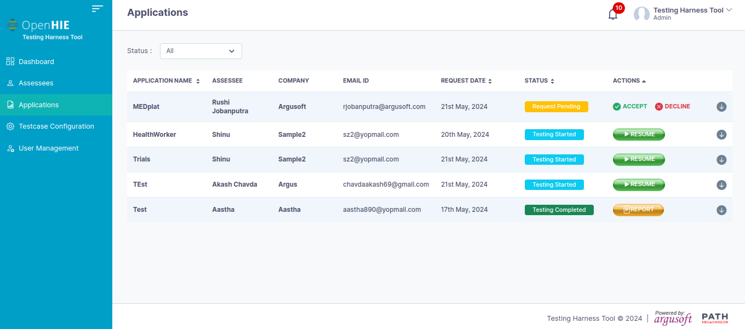Image resolution: width=745 pixels, height=329 pixels.
Task: Collapse sidebar with the hamburger menu icon
Action: 98,8
